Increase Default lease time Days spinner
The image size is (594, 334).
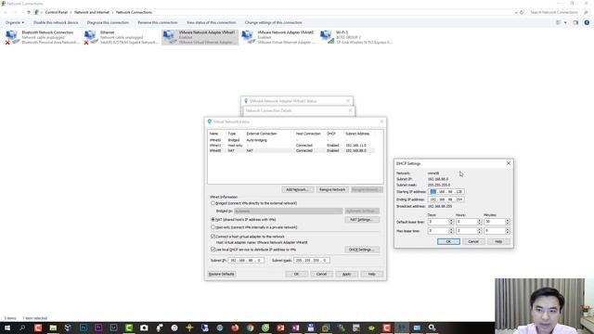tap(451, 221)
